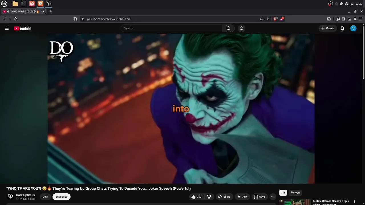The height and width of the screenshot is (205, 365).
Task: Open the YouTube guide hamburger menu
Action: pyautogui.click(x=7, y=28)
